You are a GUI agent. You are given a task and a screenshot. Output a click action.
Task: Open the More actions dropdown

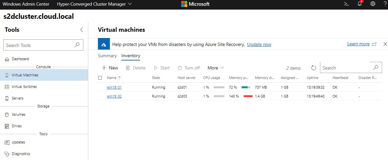click(x=216, y=68)
